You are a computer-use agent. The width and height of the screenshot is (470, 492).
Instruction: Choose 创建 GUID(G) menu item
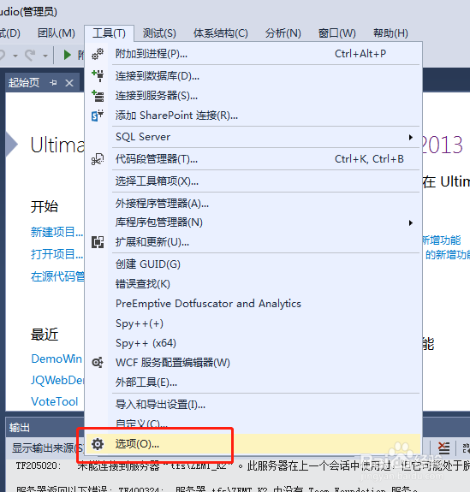[x=253, y=264]
